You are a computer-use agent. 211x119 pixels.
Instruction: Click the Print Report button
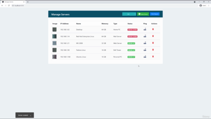click(x=155, y=14)
